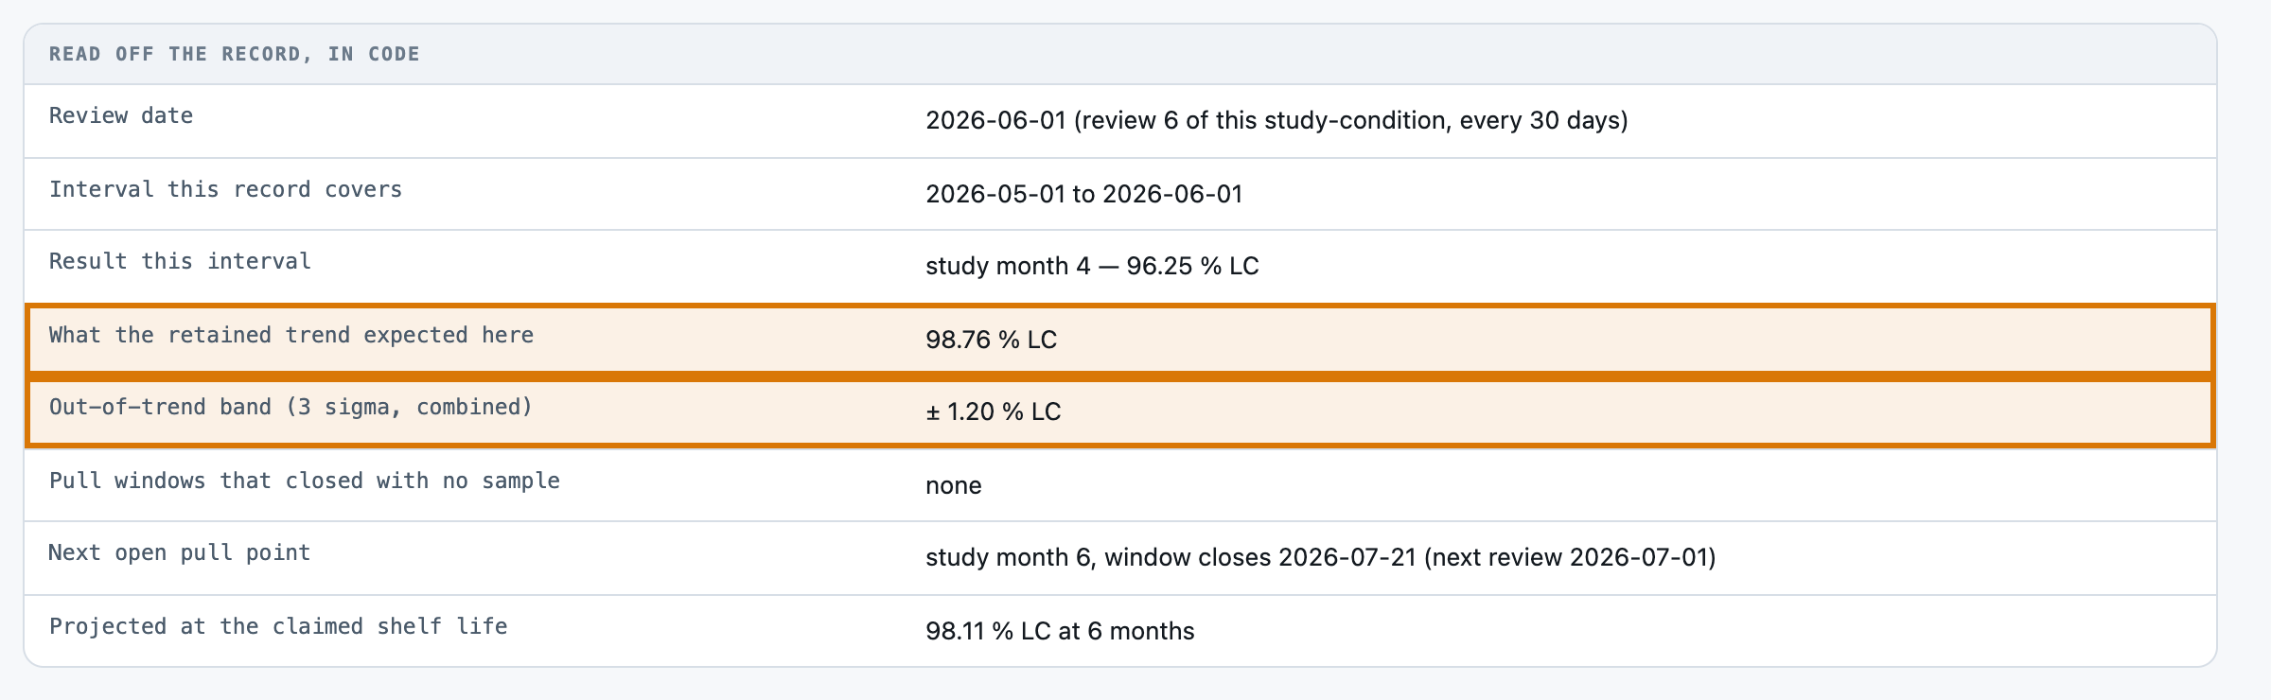Select highlighted 'What the retained trend expected here' row

pyautogui.click(x=1120, y=339)
